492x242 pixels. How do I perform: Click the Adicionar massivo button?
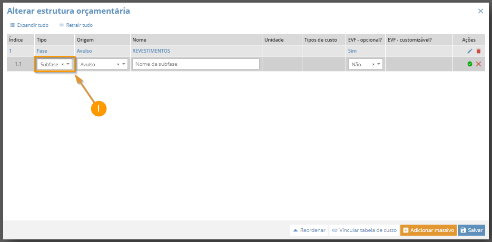pyautogui.click(x=428, y=230)
